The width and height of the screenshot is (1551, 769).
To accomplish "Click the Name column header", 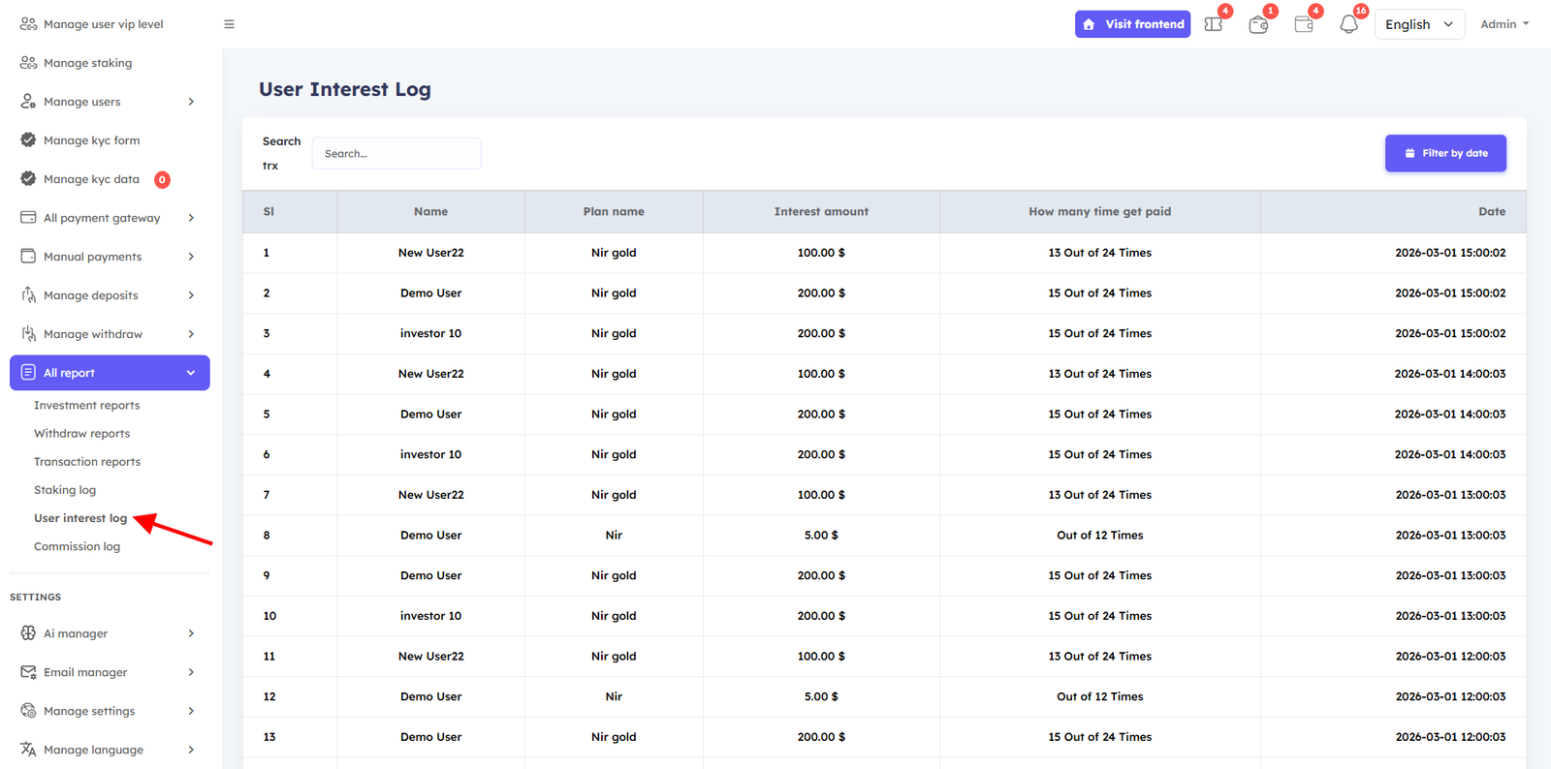I will point(430,211).
